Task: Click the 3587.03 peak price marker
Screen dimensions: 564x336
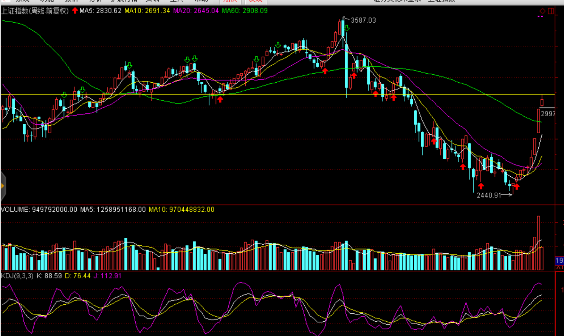Action: tap(363, 20)
